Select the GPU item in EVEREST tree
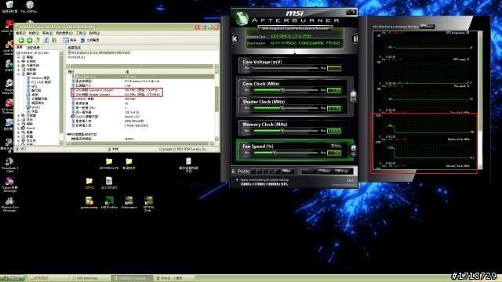The image size is (502, 282). (x=35, y=86)
